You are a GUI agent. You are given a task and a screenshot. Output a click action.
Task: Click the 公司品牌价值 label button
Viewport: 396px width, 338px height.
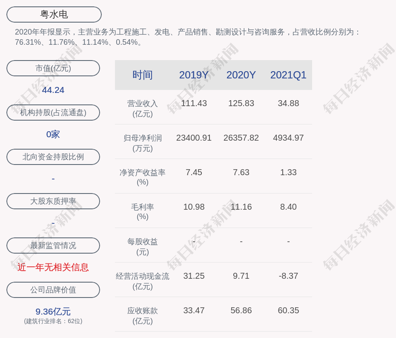pos(53,290)
